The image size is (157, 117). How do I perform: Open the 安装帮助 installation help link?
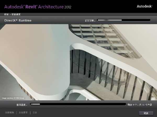(10, 113)
